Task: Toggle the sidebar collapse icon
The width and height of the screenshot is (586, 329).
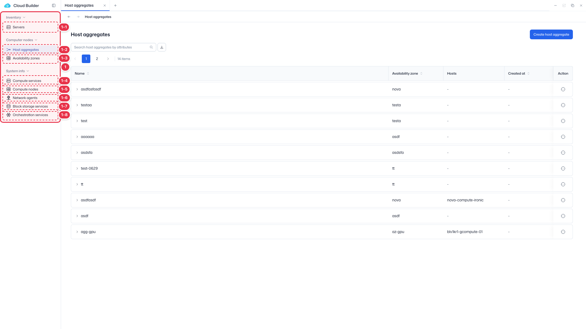Action: (x=54, y=5)
